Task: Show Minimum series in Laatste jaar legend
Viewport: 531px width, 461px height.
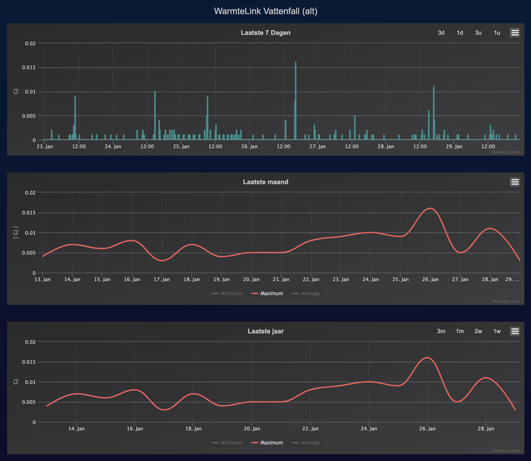Action: (x=227, y=442)
